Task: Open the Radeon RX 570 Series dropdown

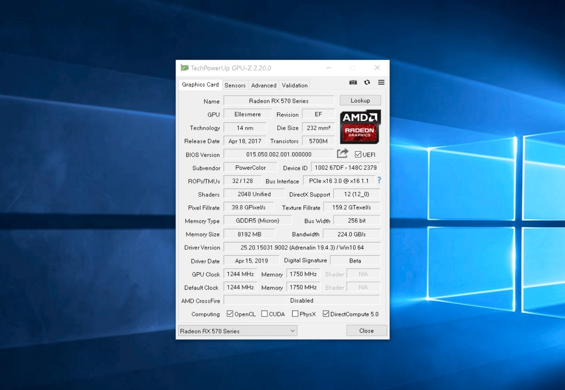Action: pyautogui.click(x=238, y=331)
